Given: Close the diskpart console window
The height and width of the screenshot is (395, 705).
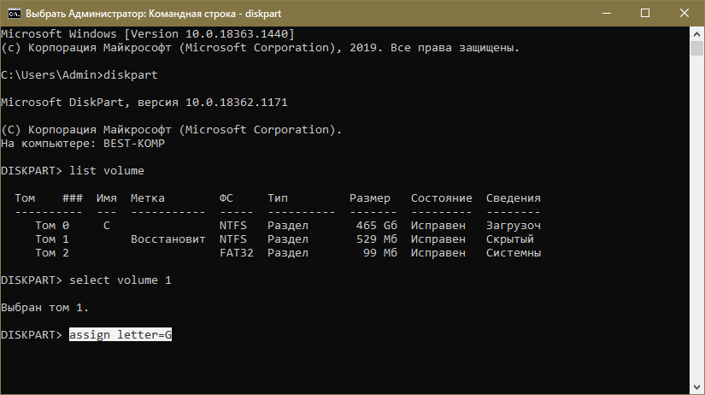Looking at the screenshot, I should (x=680, y=14).
